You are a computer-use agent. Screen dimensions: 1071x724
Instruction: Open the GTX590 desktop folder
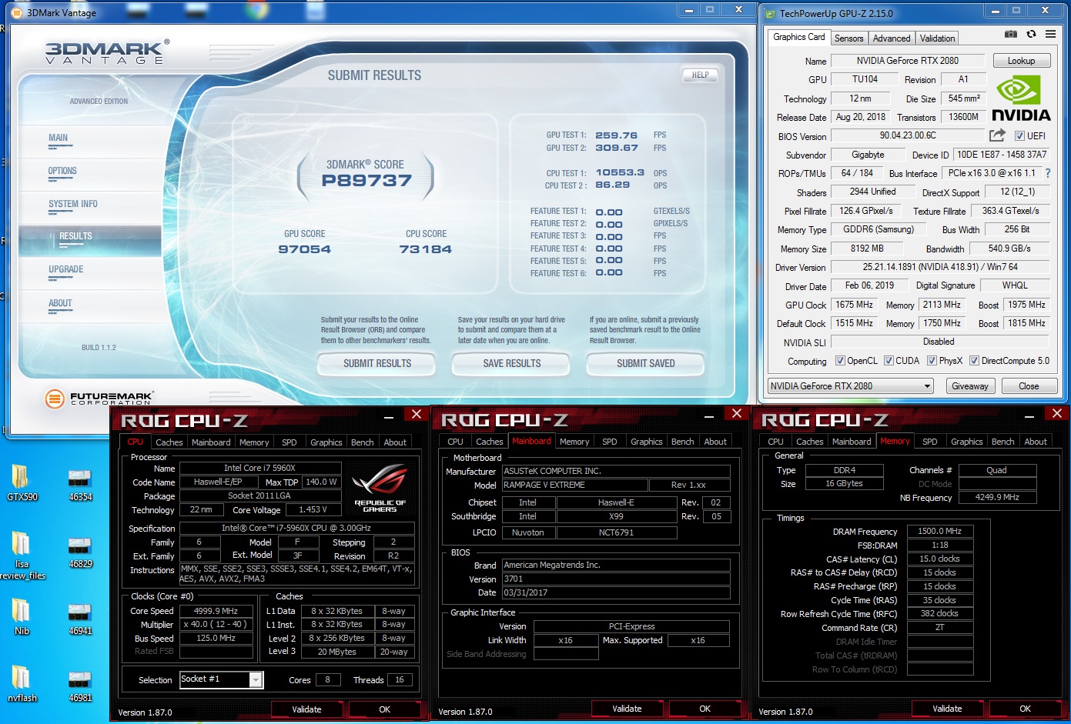click(x=22, y=484)
